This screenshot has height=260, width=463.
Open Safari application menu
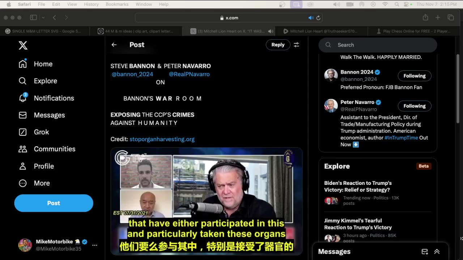pos(25,4)
